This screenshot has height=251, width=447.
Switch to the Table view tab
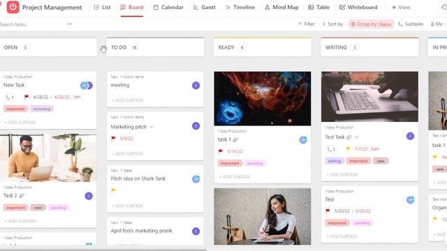pos(318,8)
